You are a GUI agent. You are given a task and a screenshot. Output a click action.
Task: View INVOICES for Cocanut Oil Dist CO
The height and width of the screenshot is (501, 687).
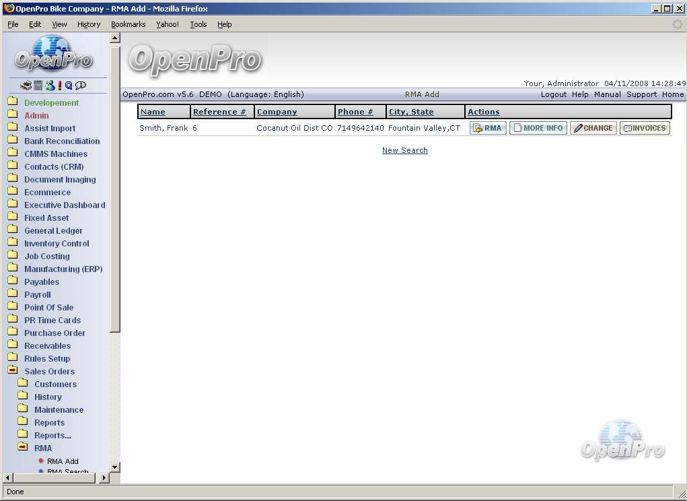[x=645, y=128]
